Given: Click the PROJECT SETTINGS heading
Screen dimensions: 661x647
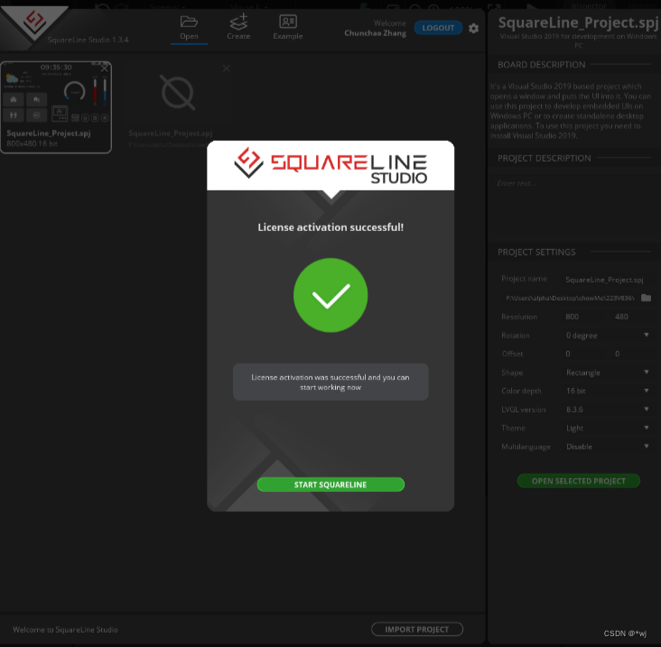Looking at the screenshot, I should [536, 252].
